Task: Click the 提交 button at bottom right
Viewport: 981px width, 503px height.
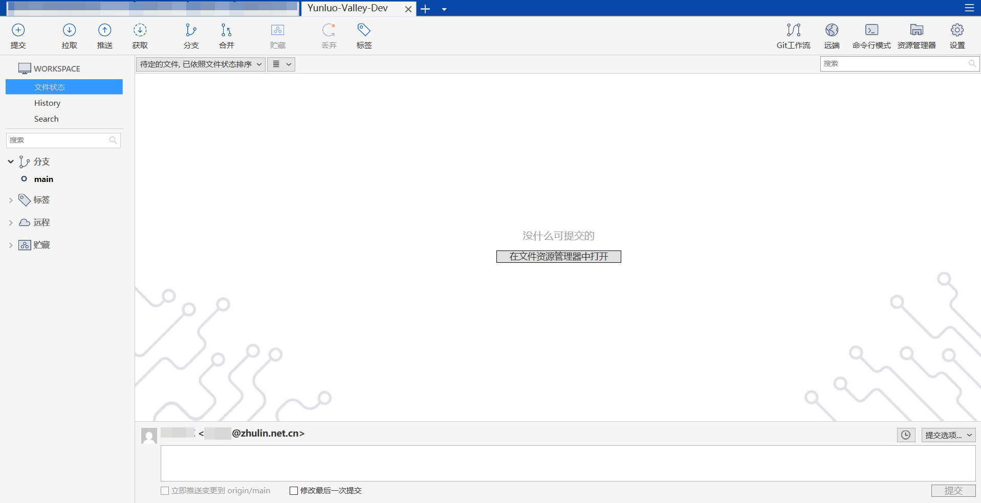Action: 953,491
